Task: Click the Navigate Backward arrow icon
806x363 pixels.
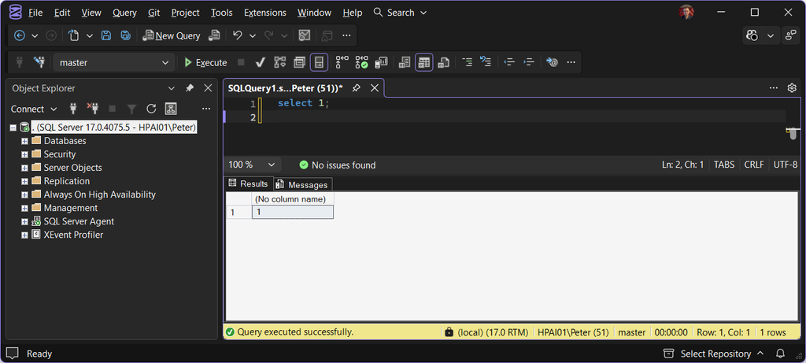Action: tap(20, 35)
